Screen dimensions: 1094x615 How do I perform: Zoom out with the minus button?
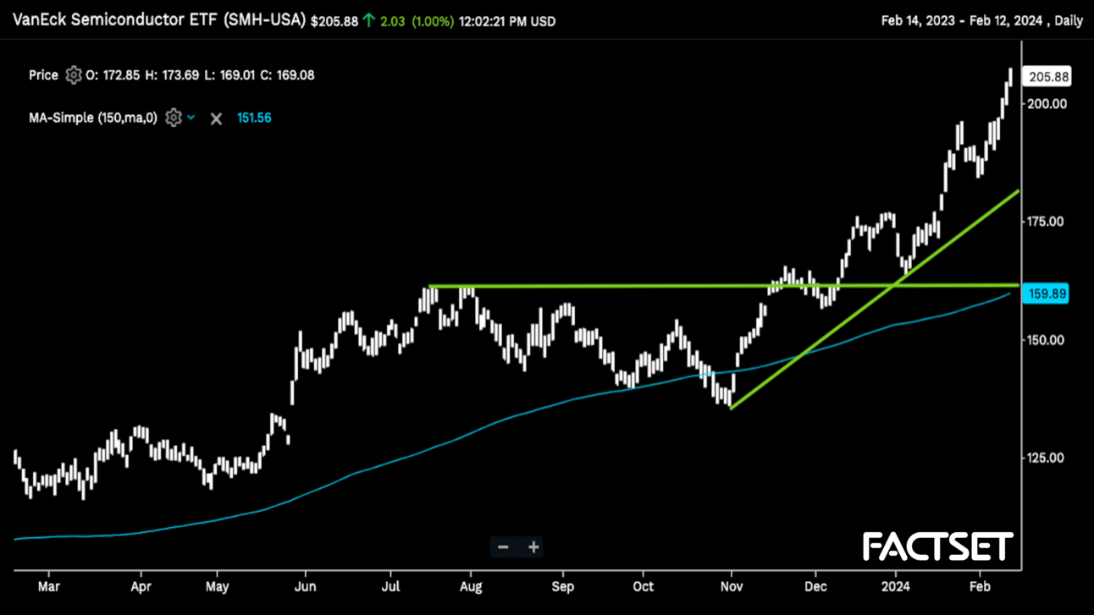click(x=503, y=547)
